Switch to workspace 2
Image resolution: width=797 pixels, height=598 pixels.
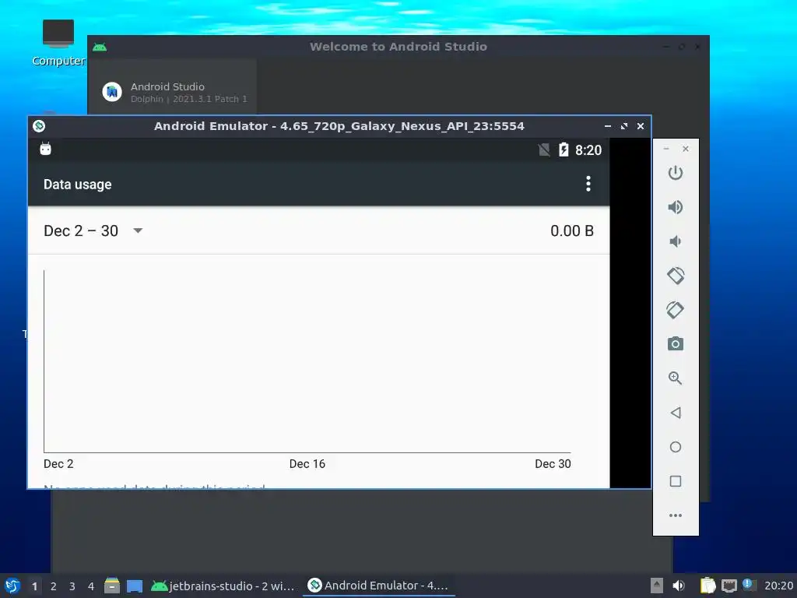[x=54, y=586]
